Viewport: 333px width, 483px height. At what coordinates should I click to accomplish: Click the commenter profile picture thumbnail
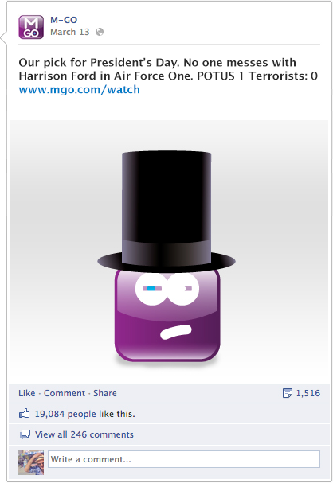click(31, 462)
